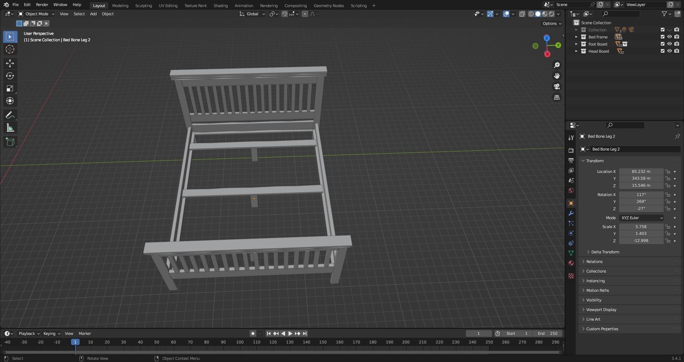The height and width of the screenshot is (362, 684).
Task: Pin the properties editor context
Action: pos(677,136)
